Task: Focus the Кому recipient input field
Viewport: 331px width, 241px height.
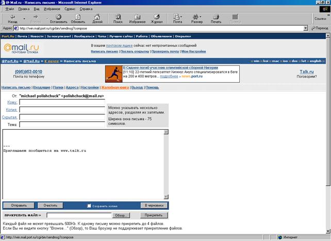Action: 62,102
